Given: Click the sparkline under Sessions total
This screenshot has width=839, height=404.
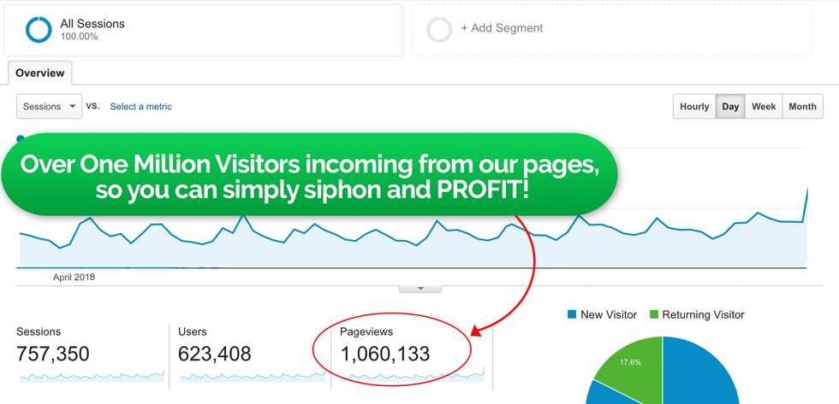Looking at the screenshot, I should click(x=91, y=376).
